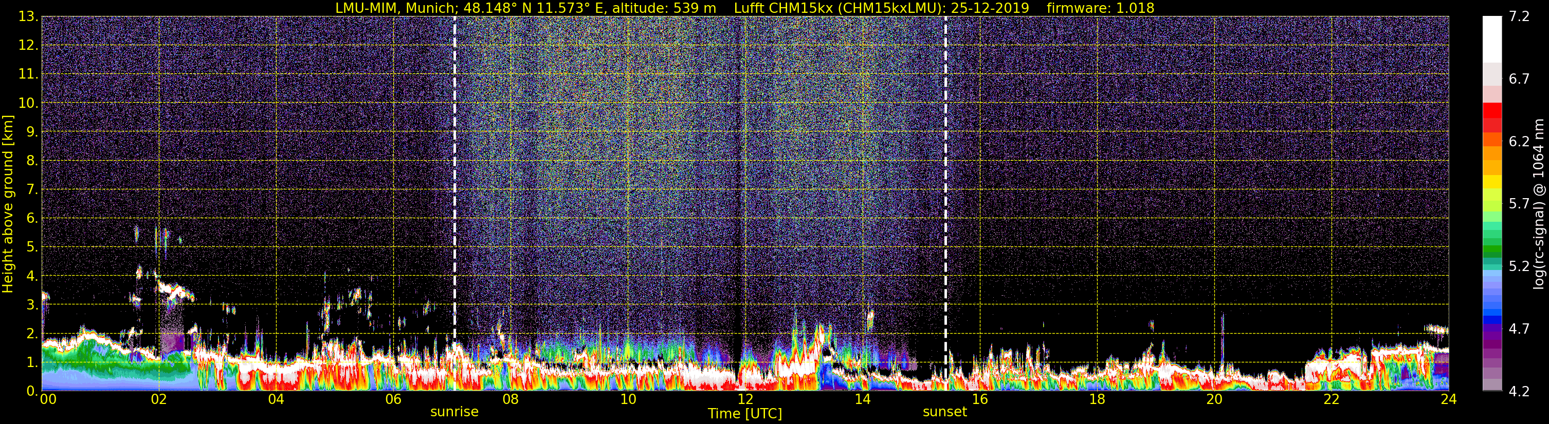
Task: Click the time axis tick label '12'
Action: click(745, 399)
